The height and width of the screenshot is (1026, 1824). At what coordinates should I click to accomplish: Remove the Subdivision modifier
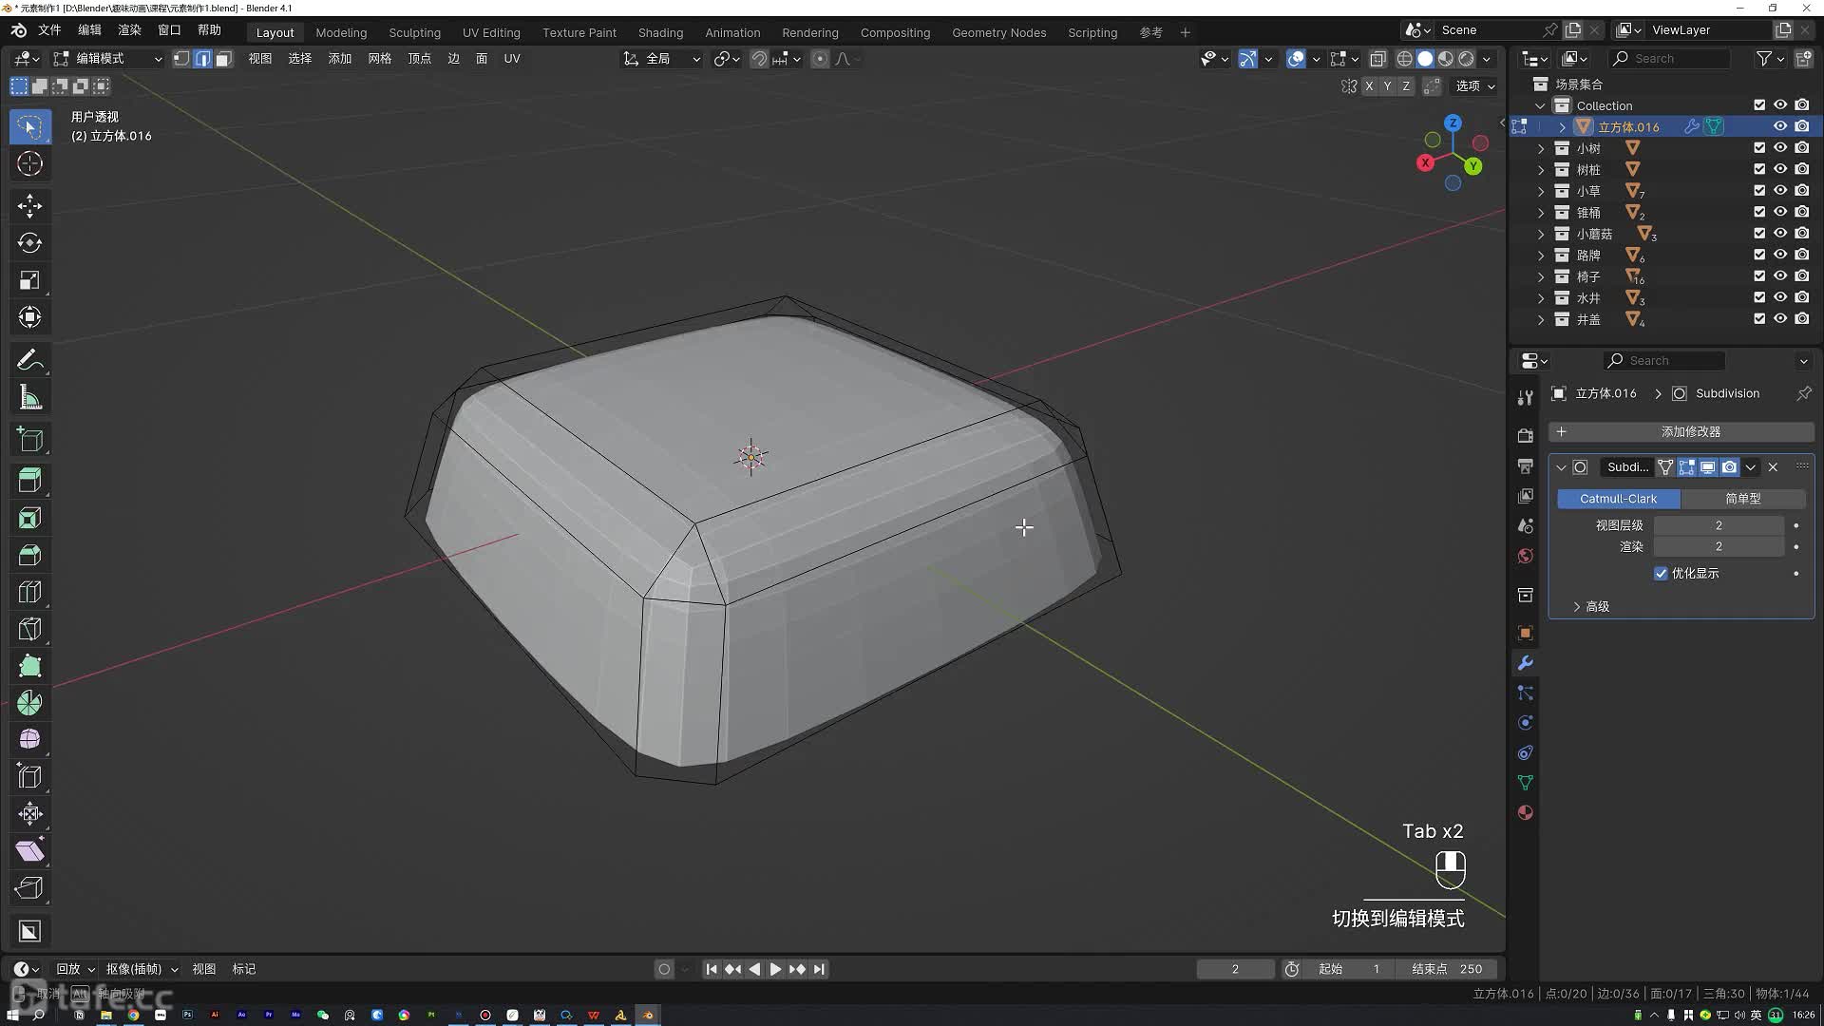pyautogui.click(x=1773, y=467)
